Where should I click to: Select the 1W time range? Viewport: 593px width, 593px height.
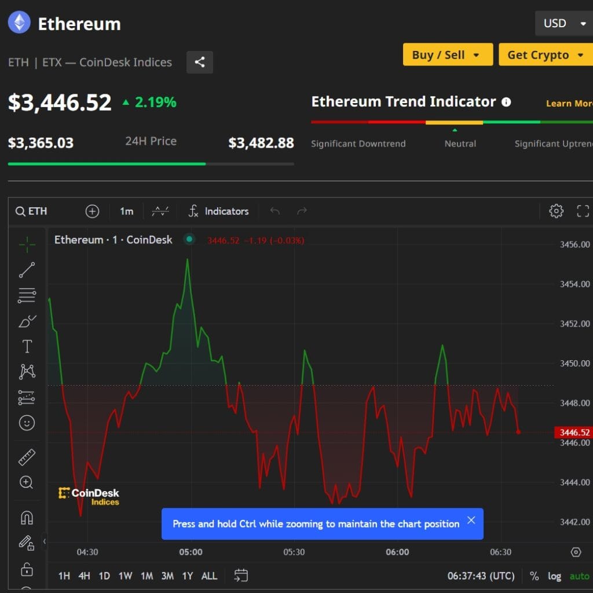coord(125,576)
